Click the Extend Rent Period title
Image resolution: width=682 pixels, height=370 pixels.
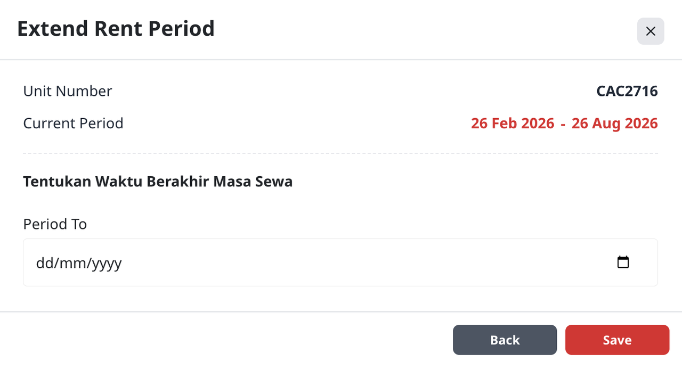click(116, 28)
